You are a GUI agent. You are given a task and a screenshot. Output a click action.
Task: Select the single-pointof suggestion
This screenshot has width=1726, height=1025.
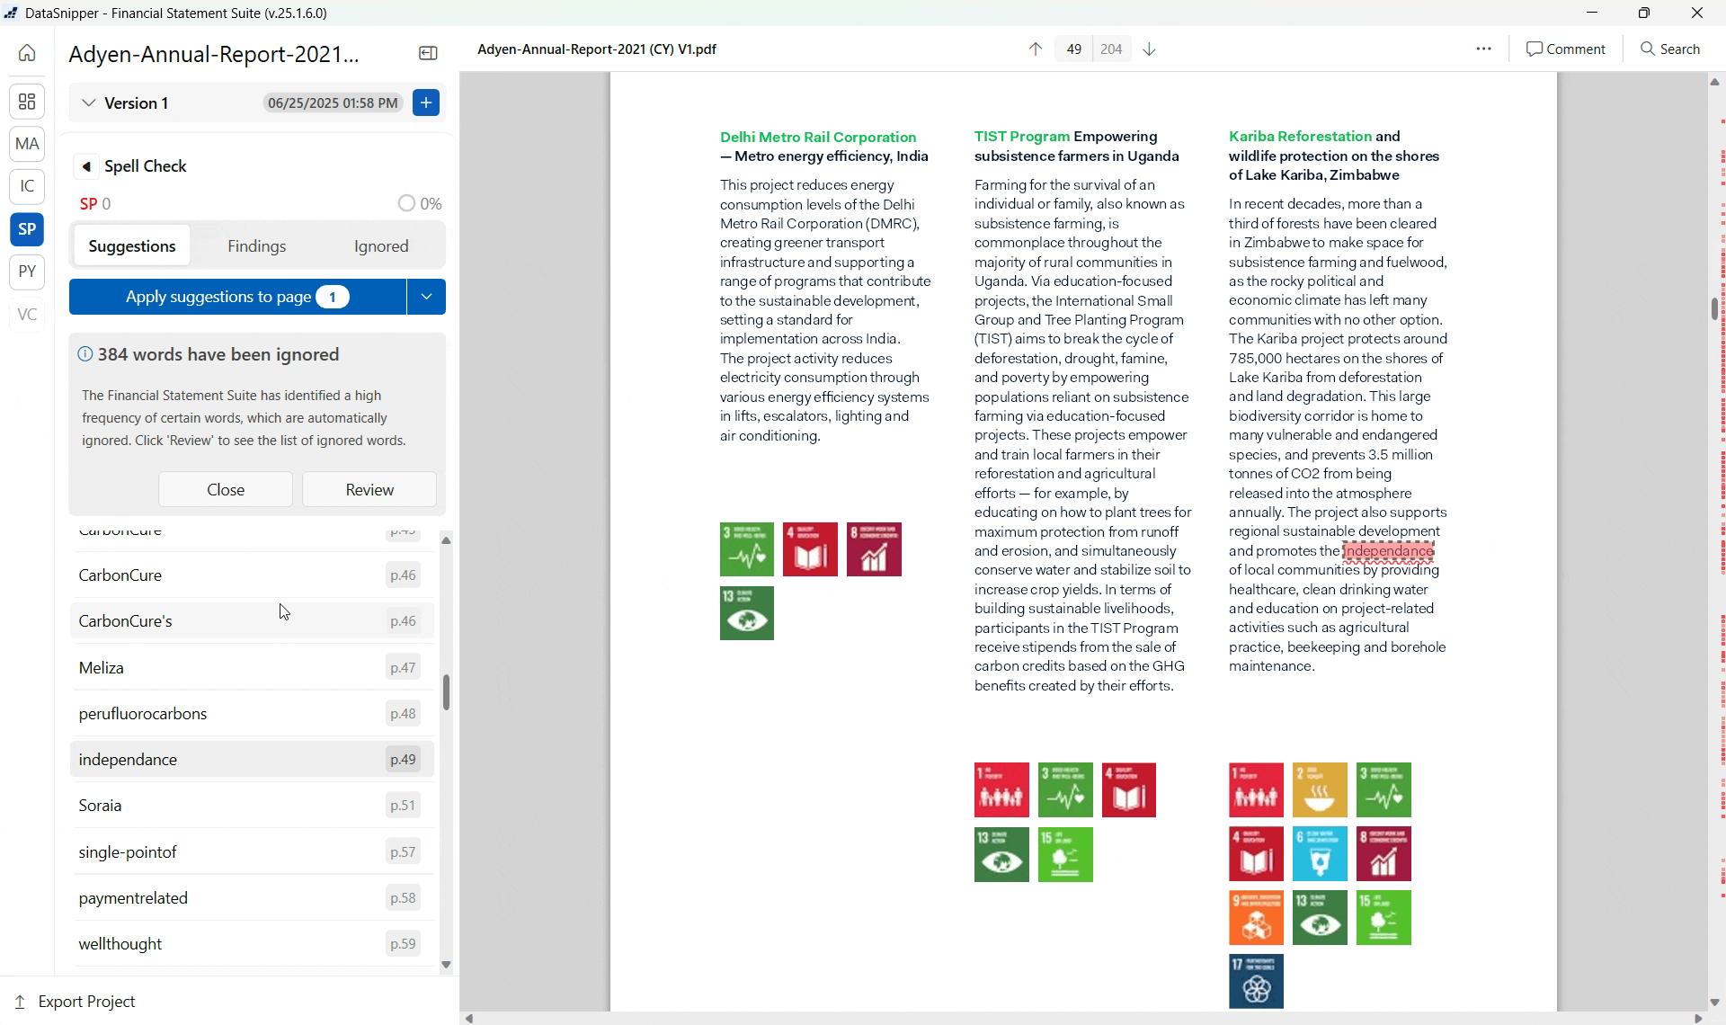252,851
